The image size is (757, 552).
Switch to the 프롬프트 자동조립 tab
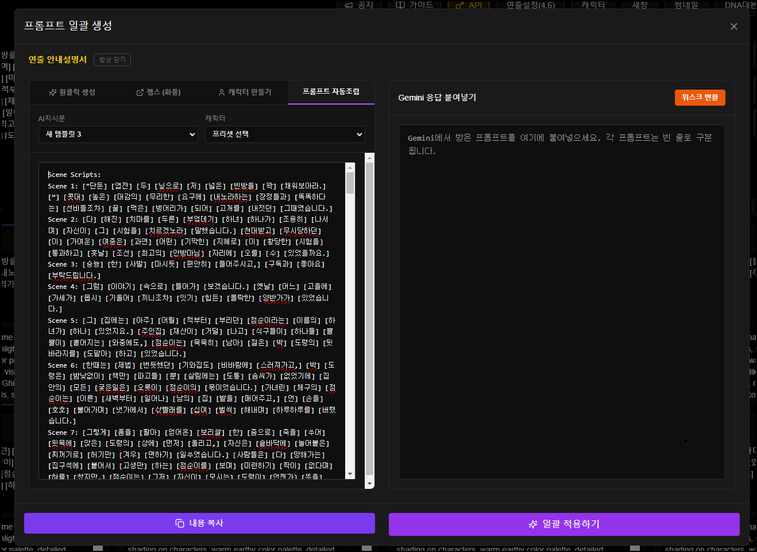tap(331, 92)
